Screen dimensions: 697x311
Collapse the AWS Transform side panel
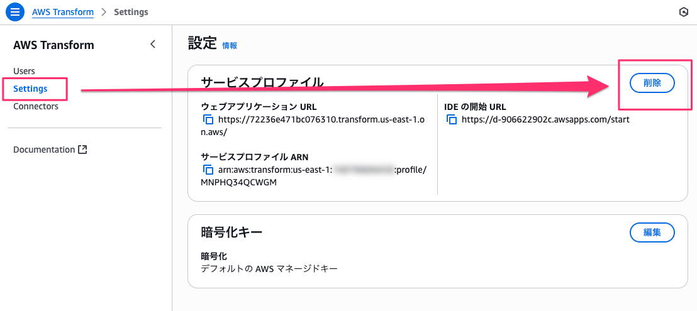(153, 44)
